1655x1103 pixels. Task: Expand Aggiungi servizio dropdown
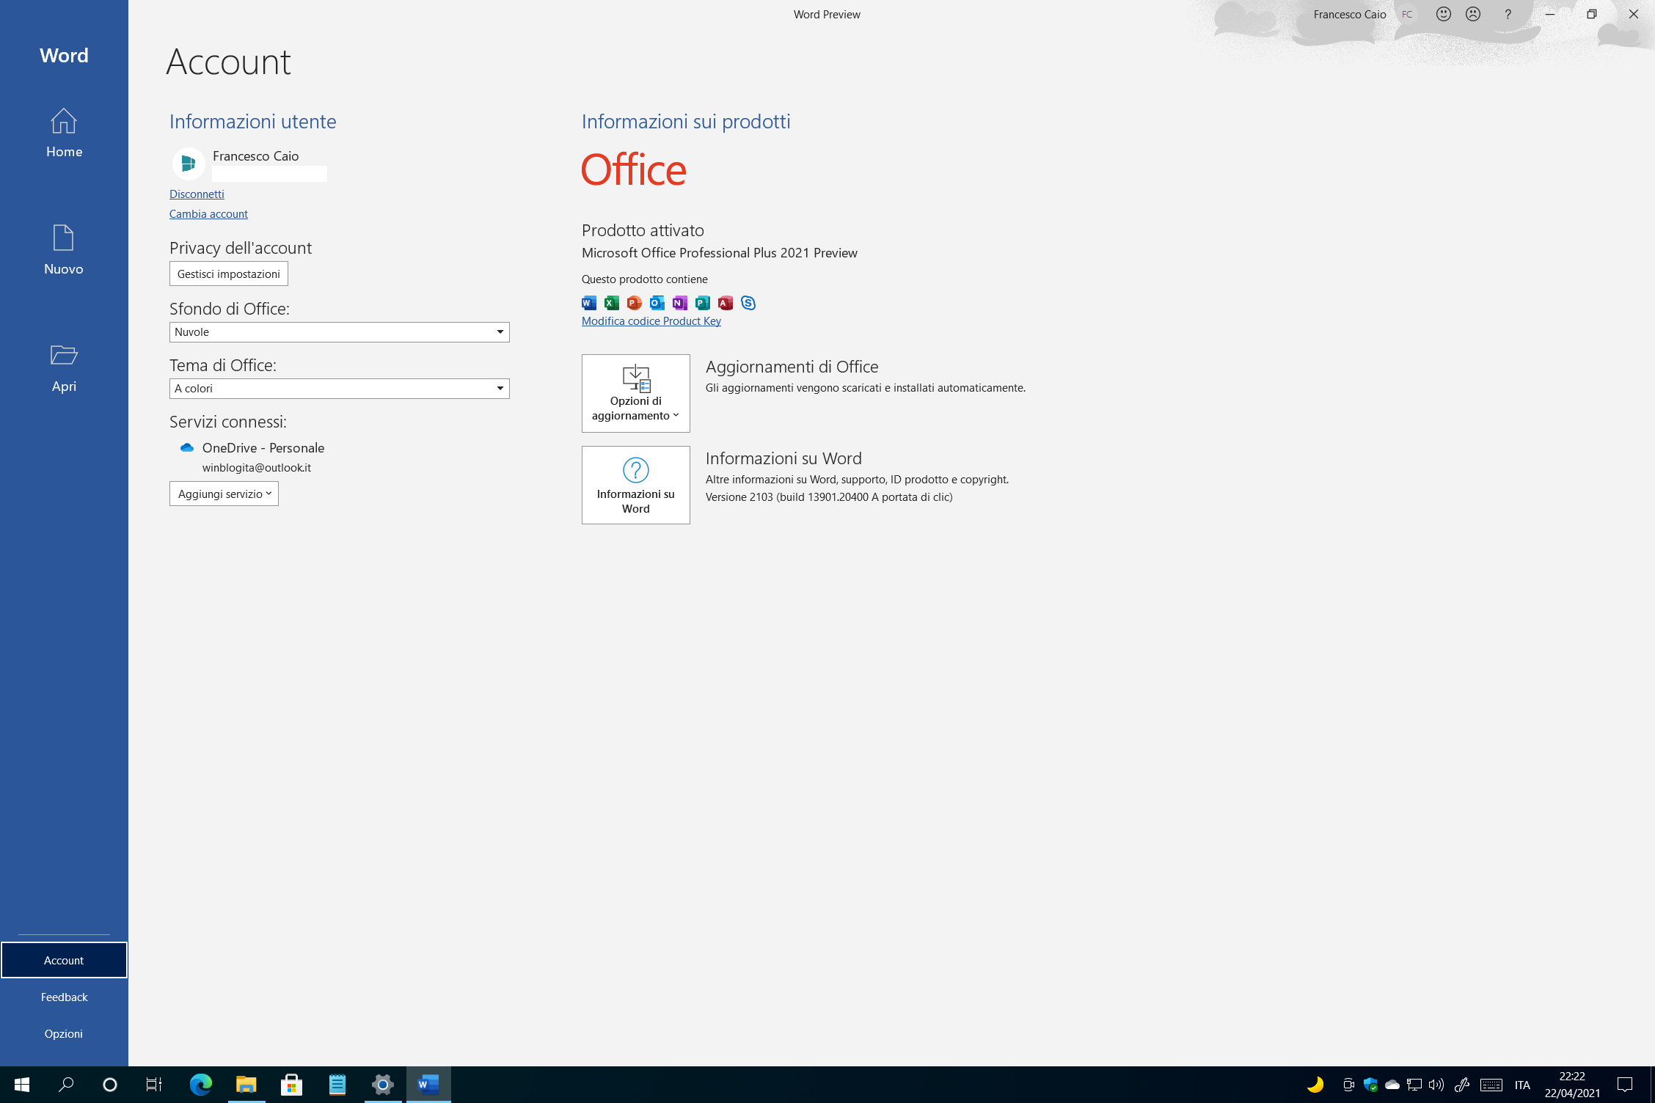[x=223, y=492]
